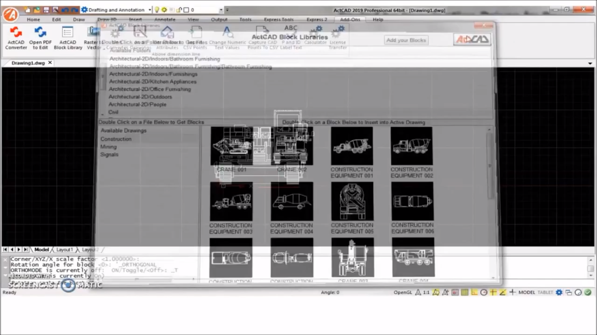Click the ActCAD logo in Block Libraries dialog
The width and height of the screenshot is (597, 335).
[472, 39]
